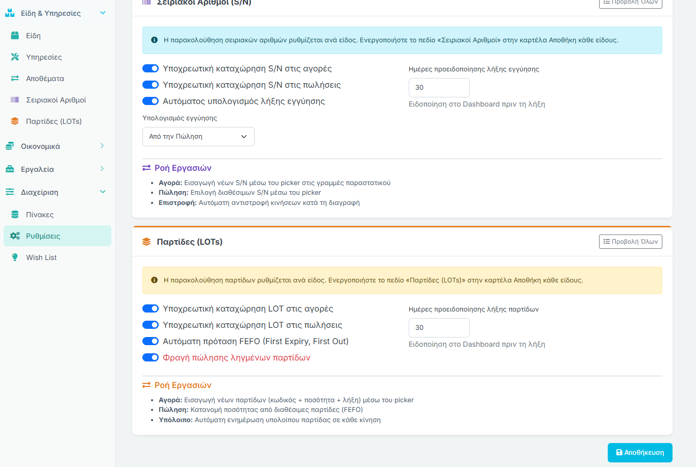Click the Αποθέματα arrows icon
The image size is (696, 467).
click(x=15, y=79)
